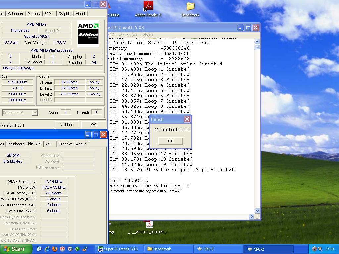Viewport: 339px width, 254px height.
Task: Click the non-highlighted CPU-Z taskbar button
Action: pos(218,249)
